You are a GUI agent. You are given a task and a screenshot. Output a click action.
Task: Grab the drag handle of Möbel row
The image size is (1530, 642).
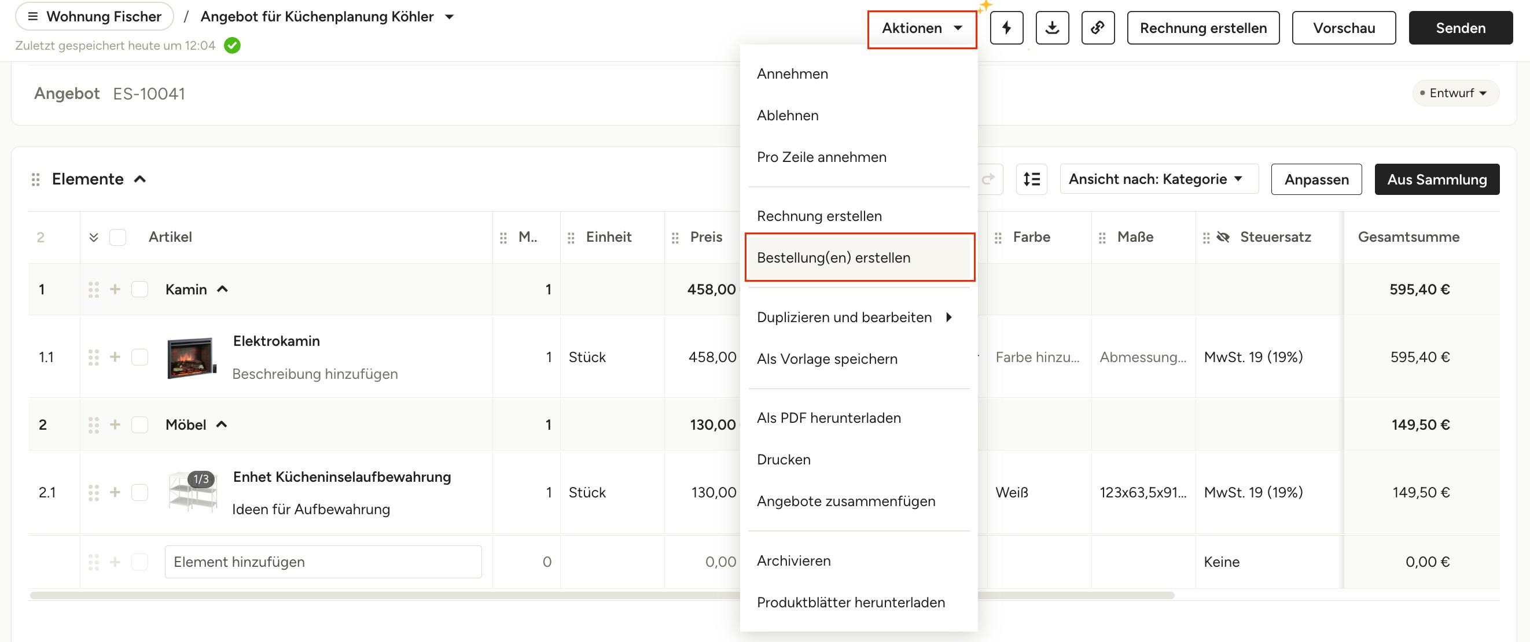pos(93,425)
